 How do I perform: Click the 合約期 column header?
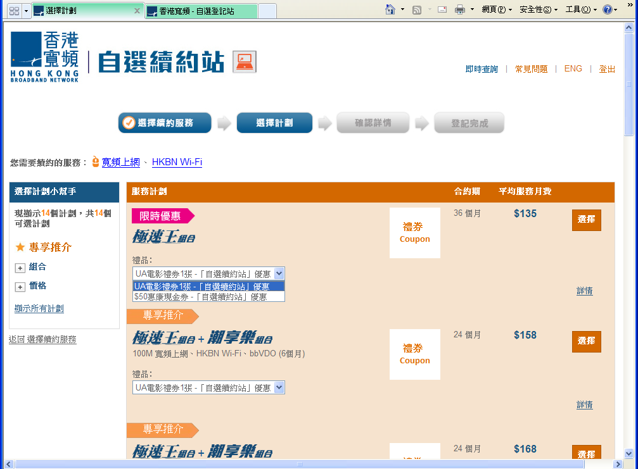coord(467,191)
